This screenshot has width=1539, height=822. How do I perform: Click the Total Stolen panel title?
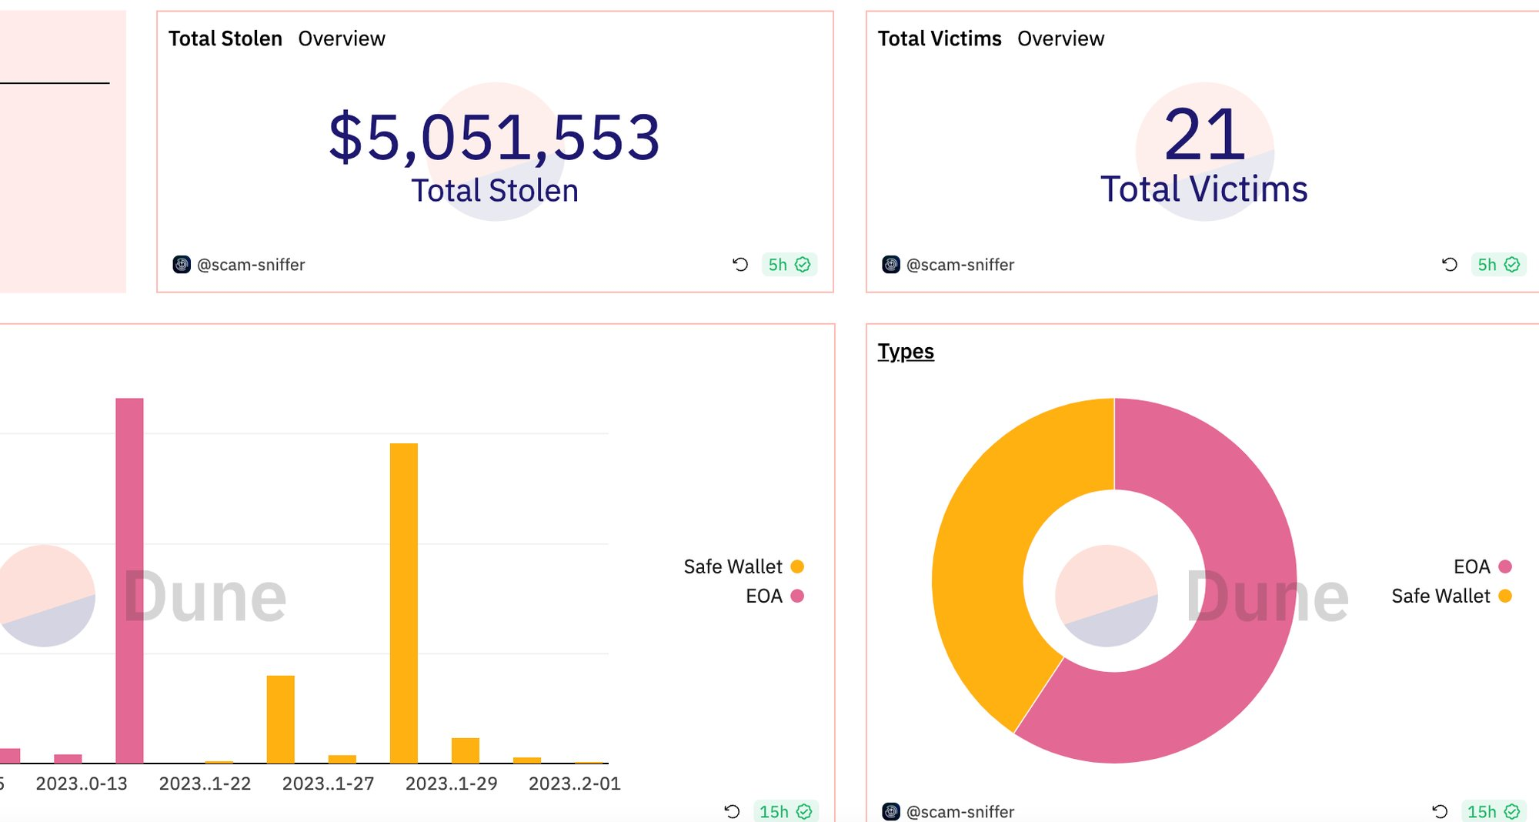coord(225,38)
